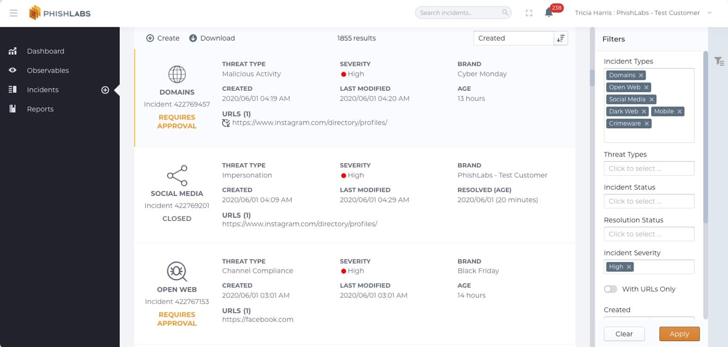Click the CLOSED status text
This screenshot has width=728, height=347.
point(177,219)
